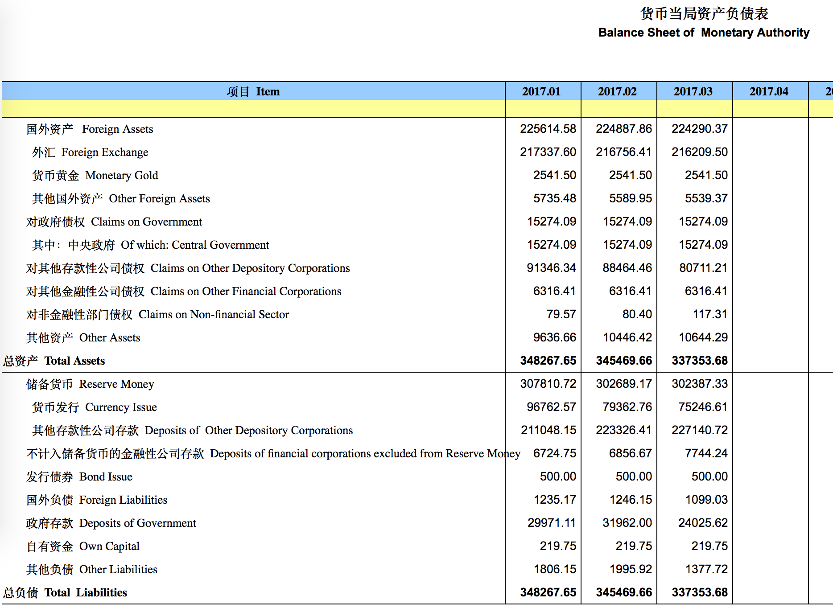Click the 2017.04 column header
Viewport: 833px width, 608px height.
pyautogui.click(x=769, y=91)
